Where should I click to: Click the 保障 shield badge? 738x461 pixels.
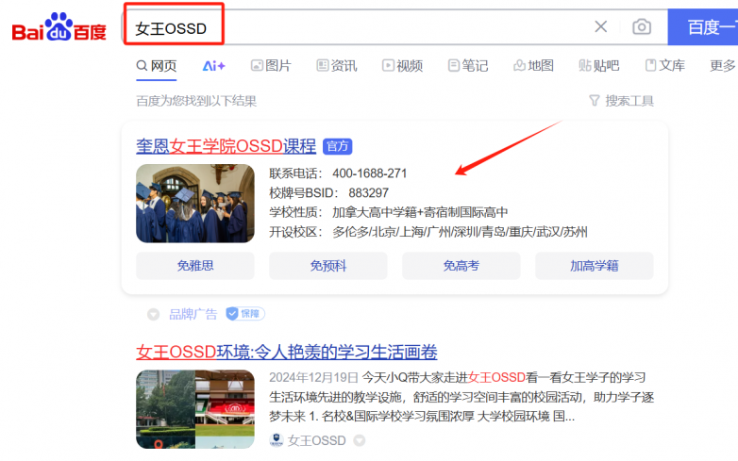245,314
